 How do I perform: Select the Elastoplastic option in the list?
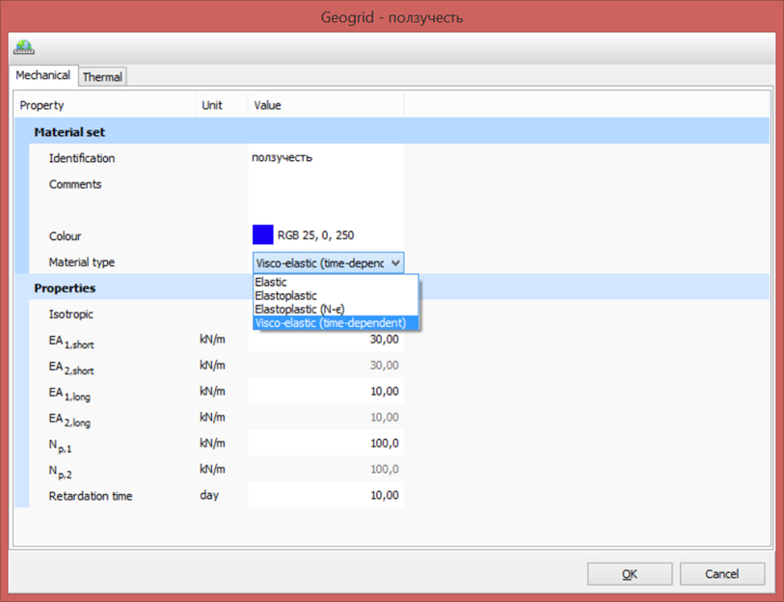285,295
